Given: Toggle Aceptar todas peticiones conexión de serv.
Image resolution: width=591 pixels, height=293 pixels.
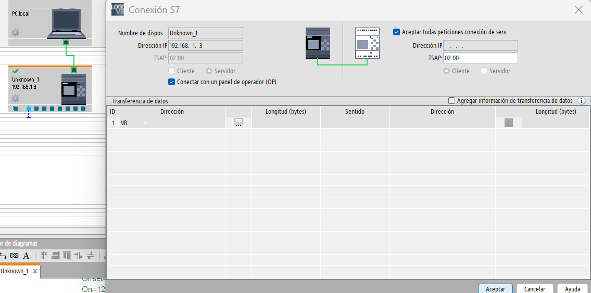Looking at the screenshot, I should [396, 32].
